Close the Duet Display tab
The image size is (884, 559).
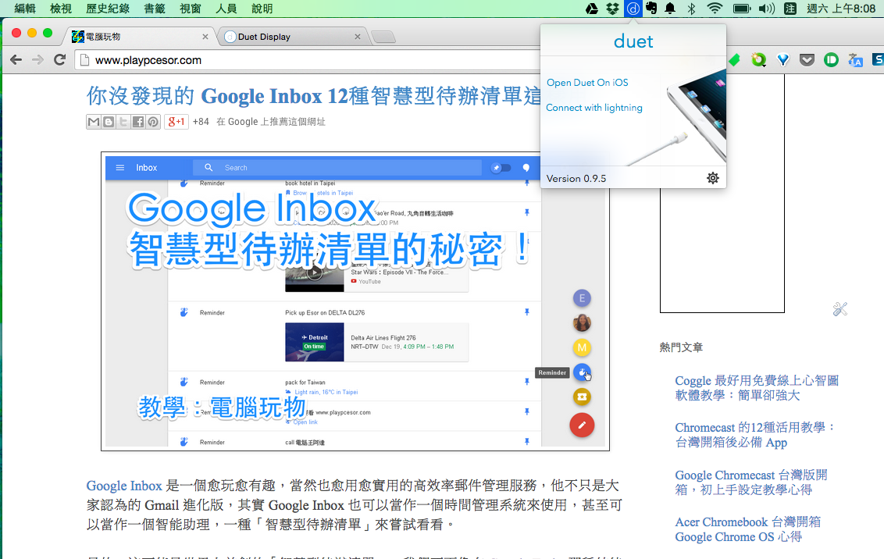tap(358, 37)
